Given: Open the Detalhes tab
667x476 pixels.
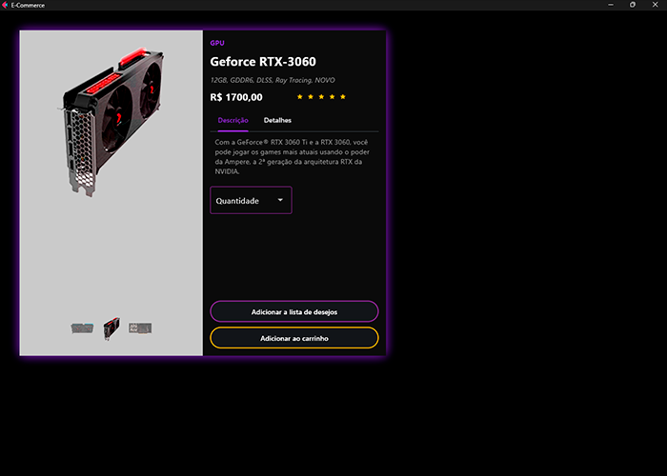Looking at the screenshot, I should [x=277, y=120].
